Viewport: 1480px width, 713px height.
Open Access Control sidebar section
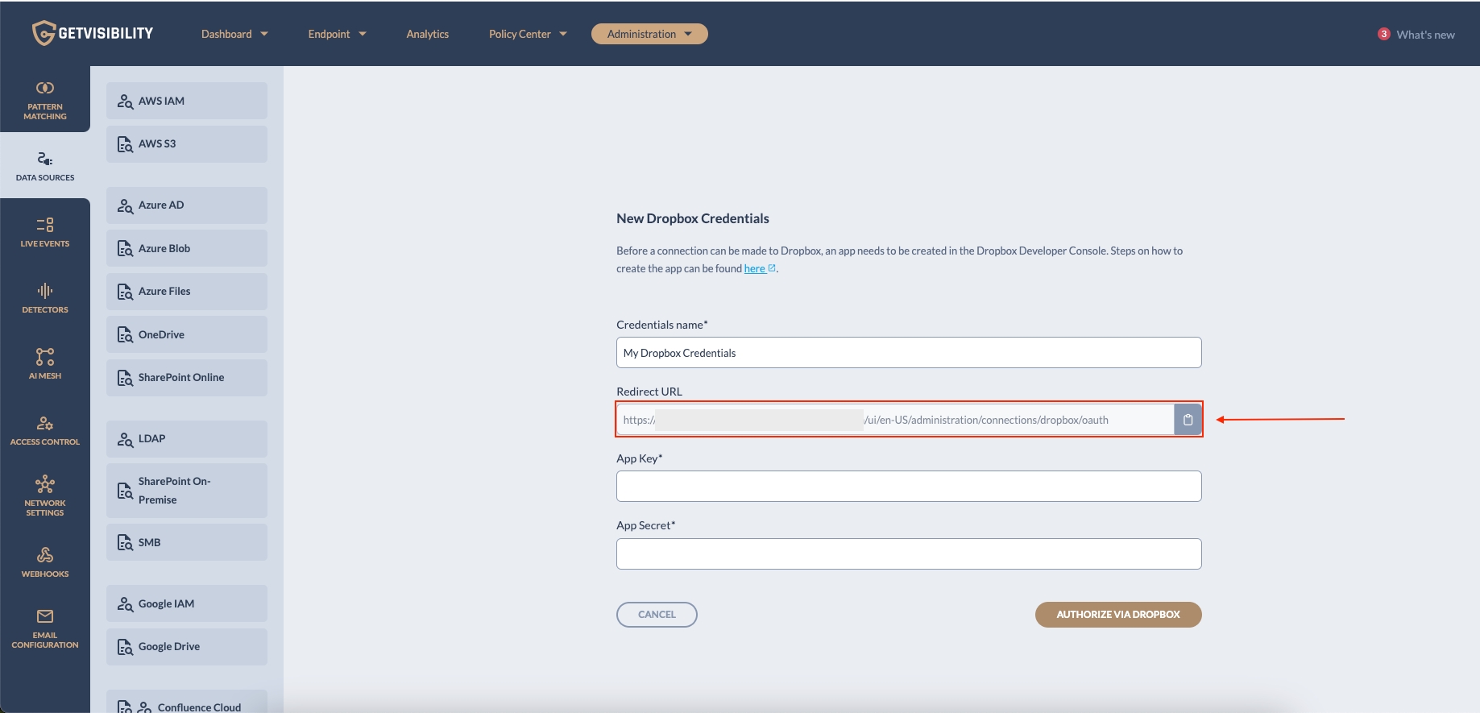tap(45, 429)
